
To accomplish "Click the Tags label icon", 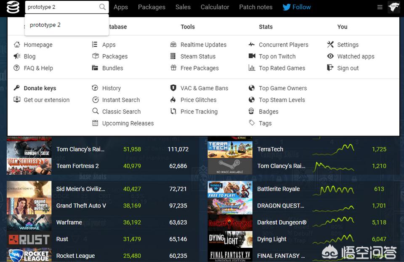I will (x=252, y=123).
